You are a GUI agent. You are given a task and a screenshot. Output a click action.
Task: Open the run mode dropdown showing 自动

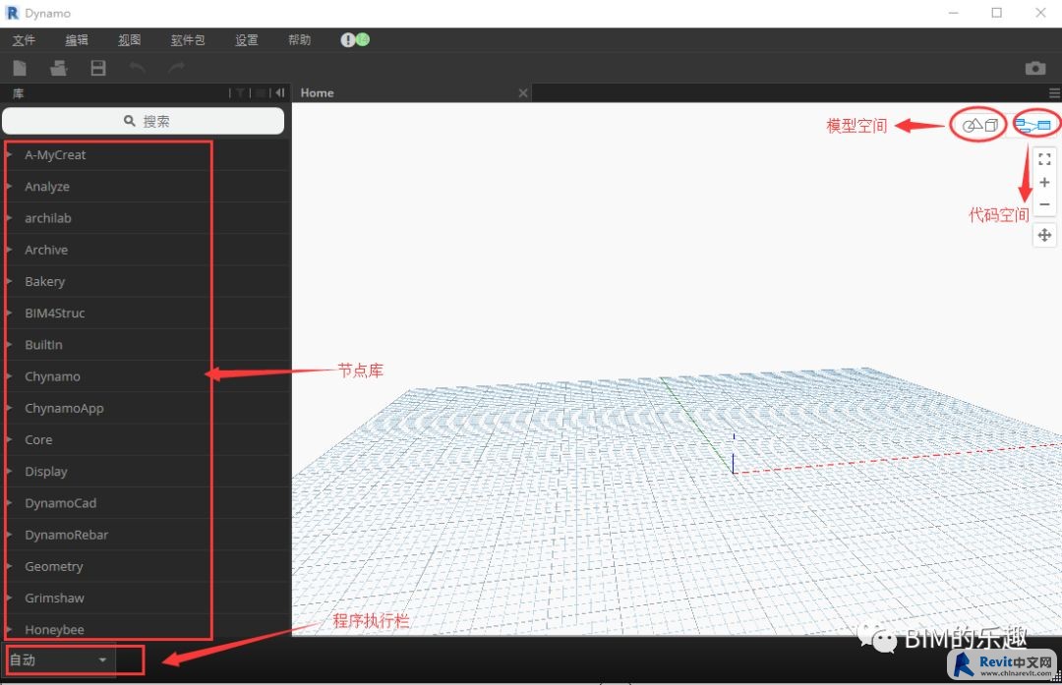(59, 659)
